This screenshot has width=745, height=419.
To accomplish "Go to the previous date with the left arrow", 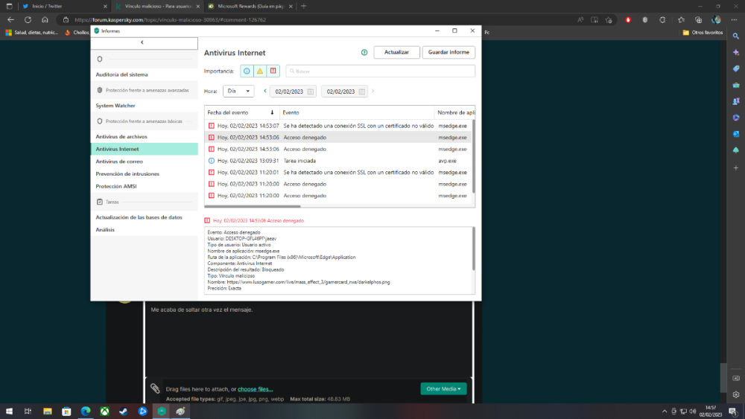I will 265,91.
